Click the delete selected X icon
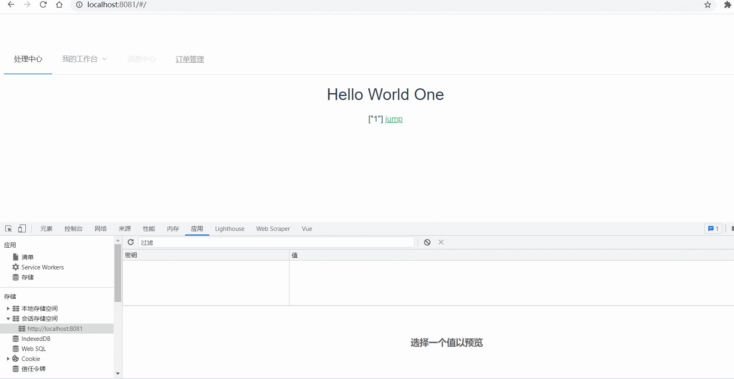Screen dimensions: 734x379 click(441, 242)
